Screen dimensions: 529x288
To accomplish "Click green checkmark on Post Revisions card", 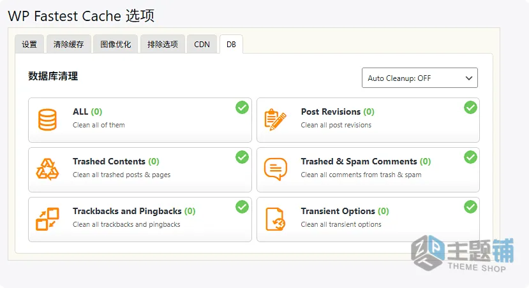I will point(470,108).
